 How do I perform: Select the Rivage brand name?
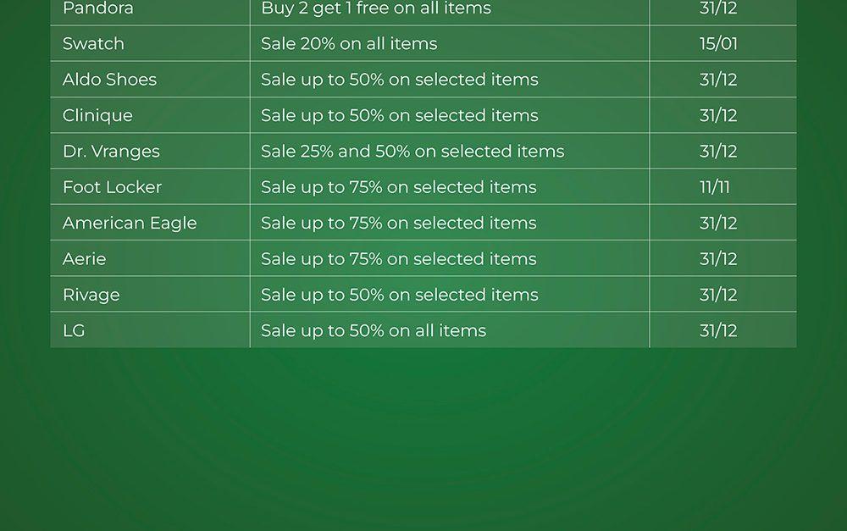pos(91,295)
